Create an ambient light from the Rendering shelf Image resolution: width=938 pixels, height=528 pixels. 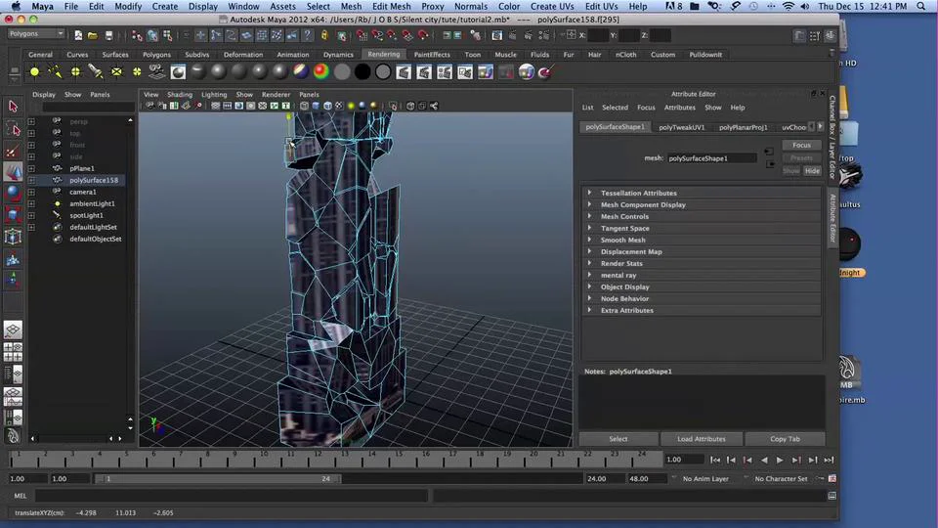pyautogui.click(x=35, y=72)
